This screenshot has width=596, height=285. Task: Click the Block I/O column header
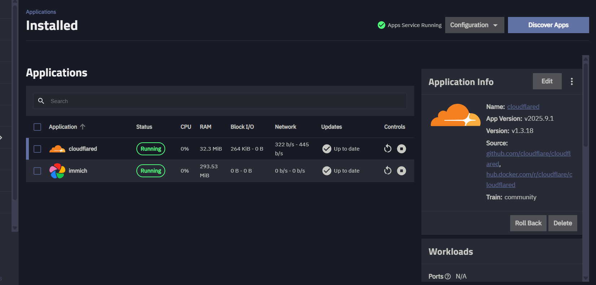(242, 127)
